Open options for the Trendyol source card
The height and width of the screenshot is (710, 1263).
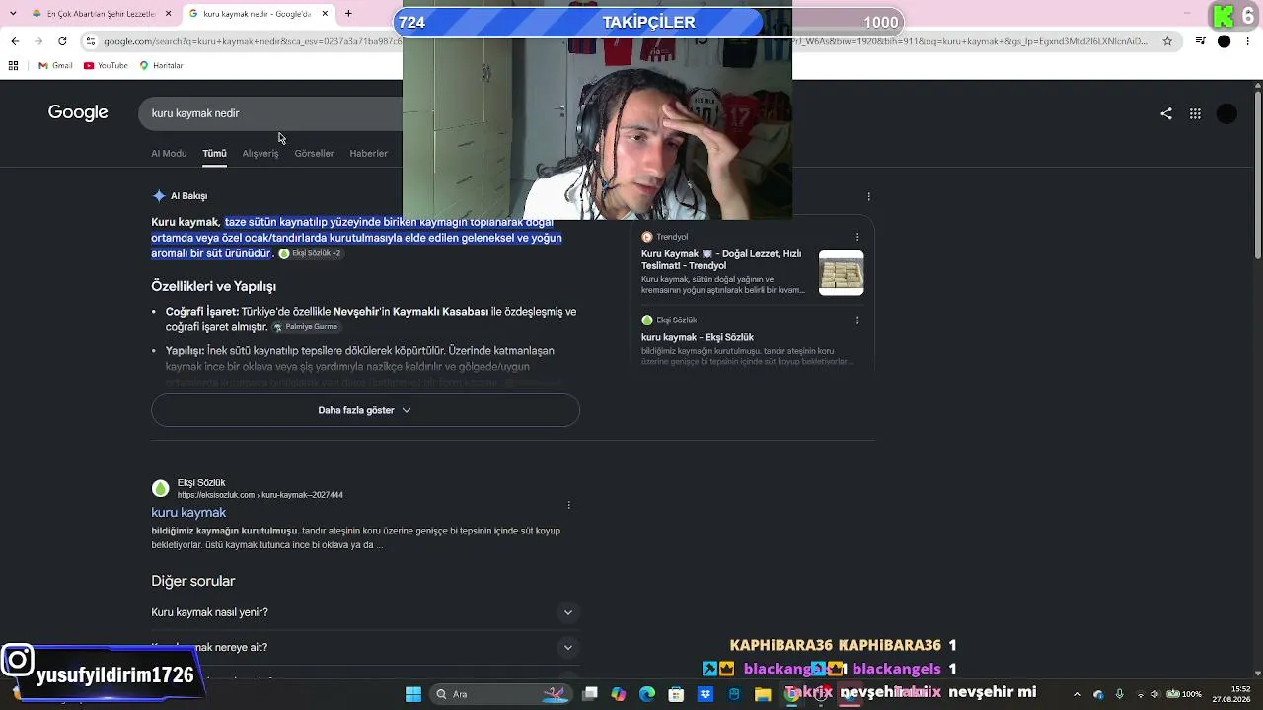coord(857,237)
